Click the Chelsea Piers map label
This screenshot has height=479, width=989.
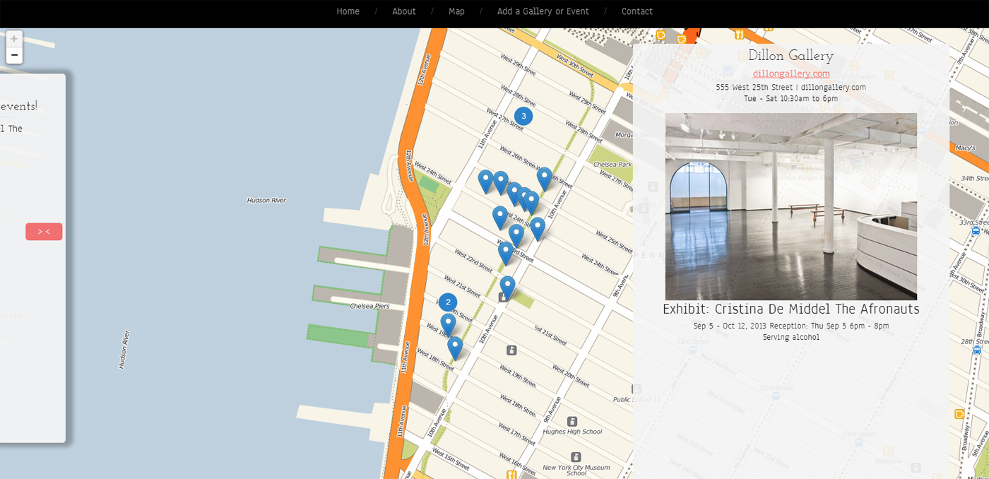(x=370, y=306)
